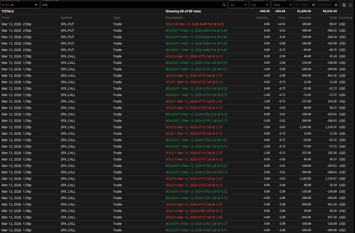The image size is (355, 233).
Task: Click the total value -290.89
Action: [x=331, y=230]
